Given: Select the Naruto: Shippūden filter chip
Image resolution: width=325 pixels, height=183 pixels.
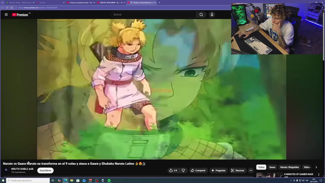Looking at the screenshot, I should click(289, 167).
